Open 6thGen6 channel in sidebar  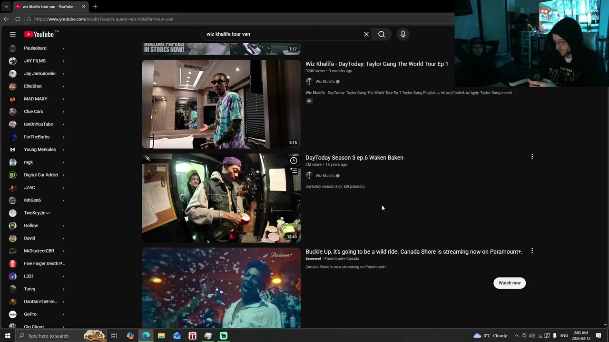click(x=37, y=200)
